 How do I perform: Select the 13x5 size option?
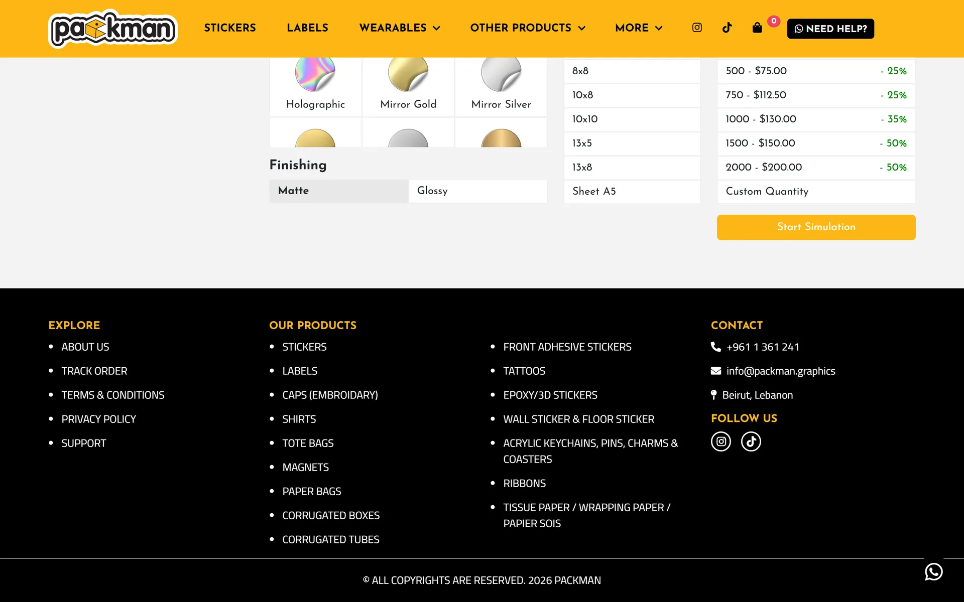pyautogui.click(x=632, y=143)
